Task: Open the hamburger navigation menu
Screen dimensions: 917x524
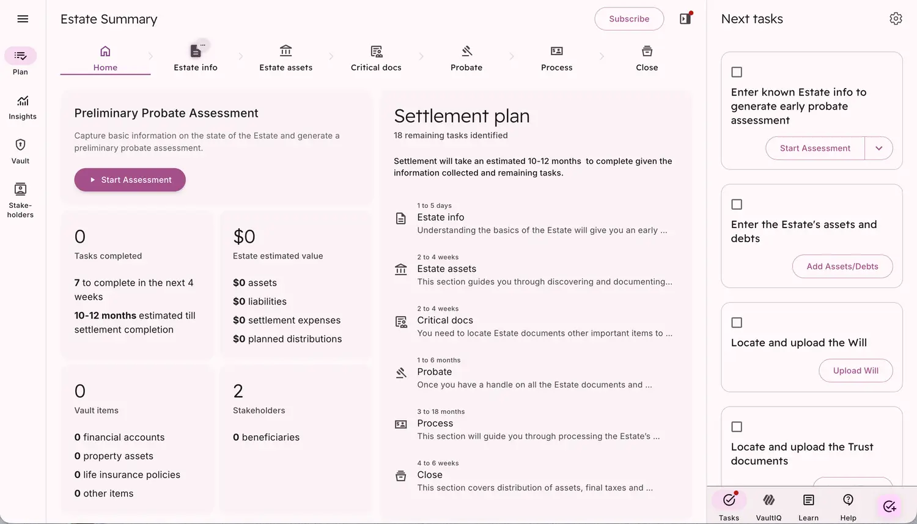Action: (23, 19)
